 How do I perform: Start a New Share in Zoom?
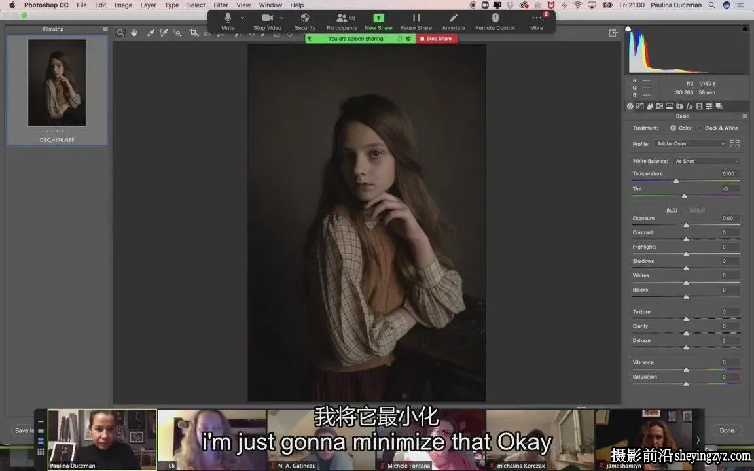click(378, 22)
